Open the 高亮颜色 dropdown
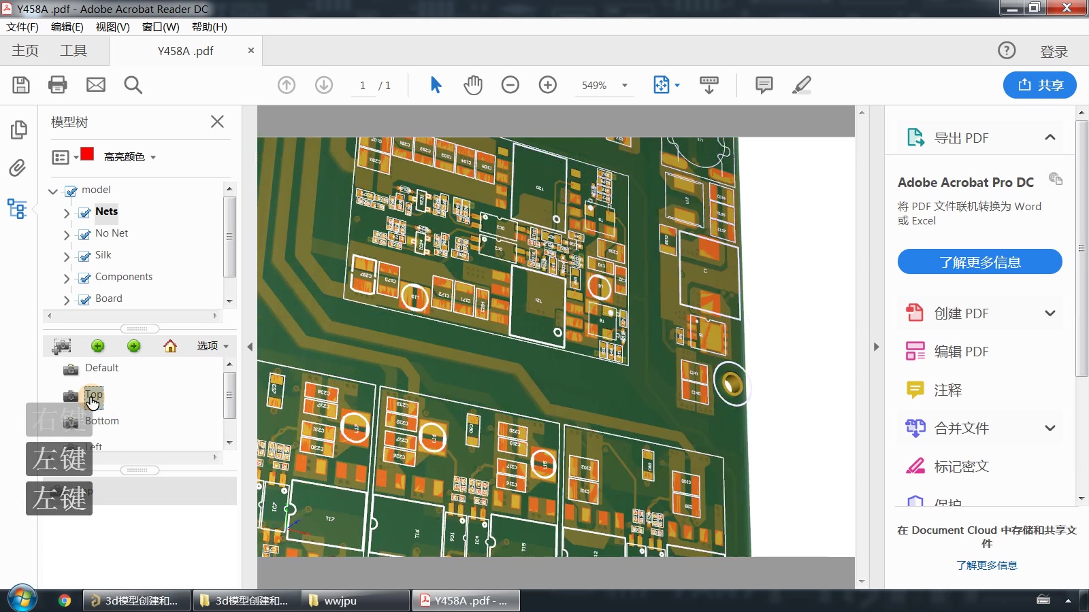This screenshot has width=1089, height=612. tap(130, 157)
